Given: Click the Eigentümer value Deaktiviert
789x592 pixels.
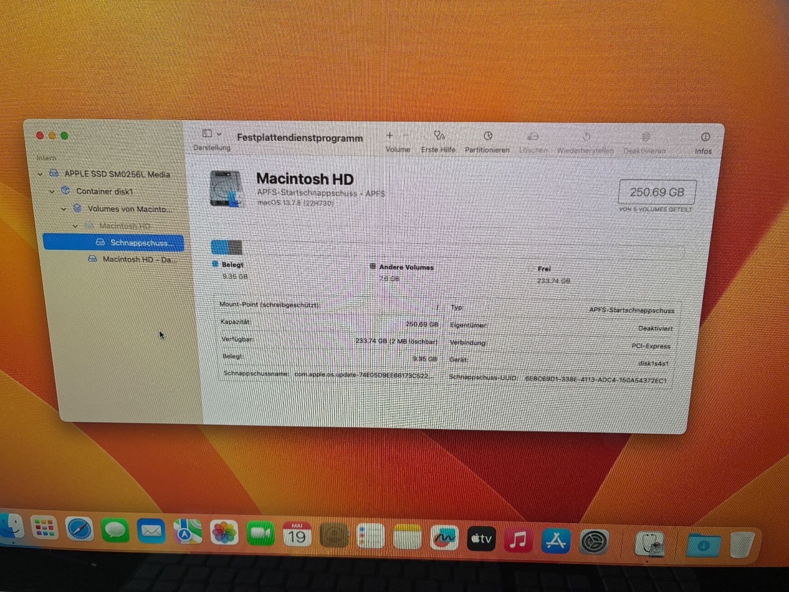Looking at the screenshot, I should pyautogui.click(x=655, y=328).
